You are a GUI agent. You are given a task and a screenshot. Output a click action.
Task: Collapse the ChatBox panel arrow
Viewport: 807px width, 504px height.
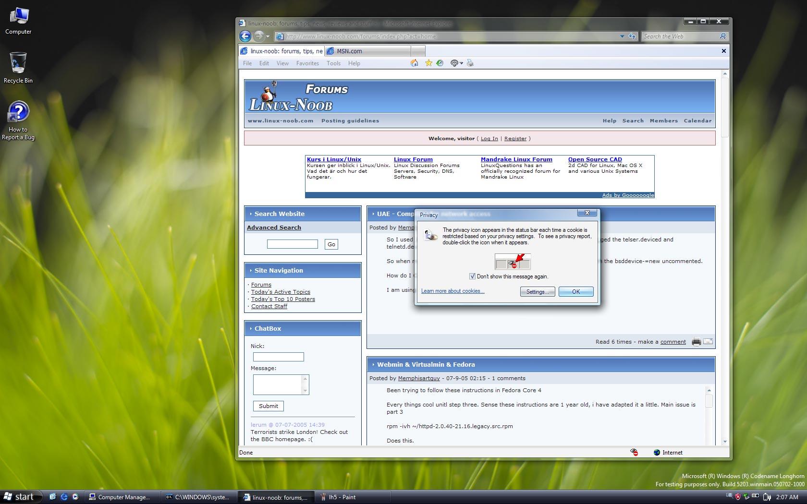point(250,329)
